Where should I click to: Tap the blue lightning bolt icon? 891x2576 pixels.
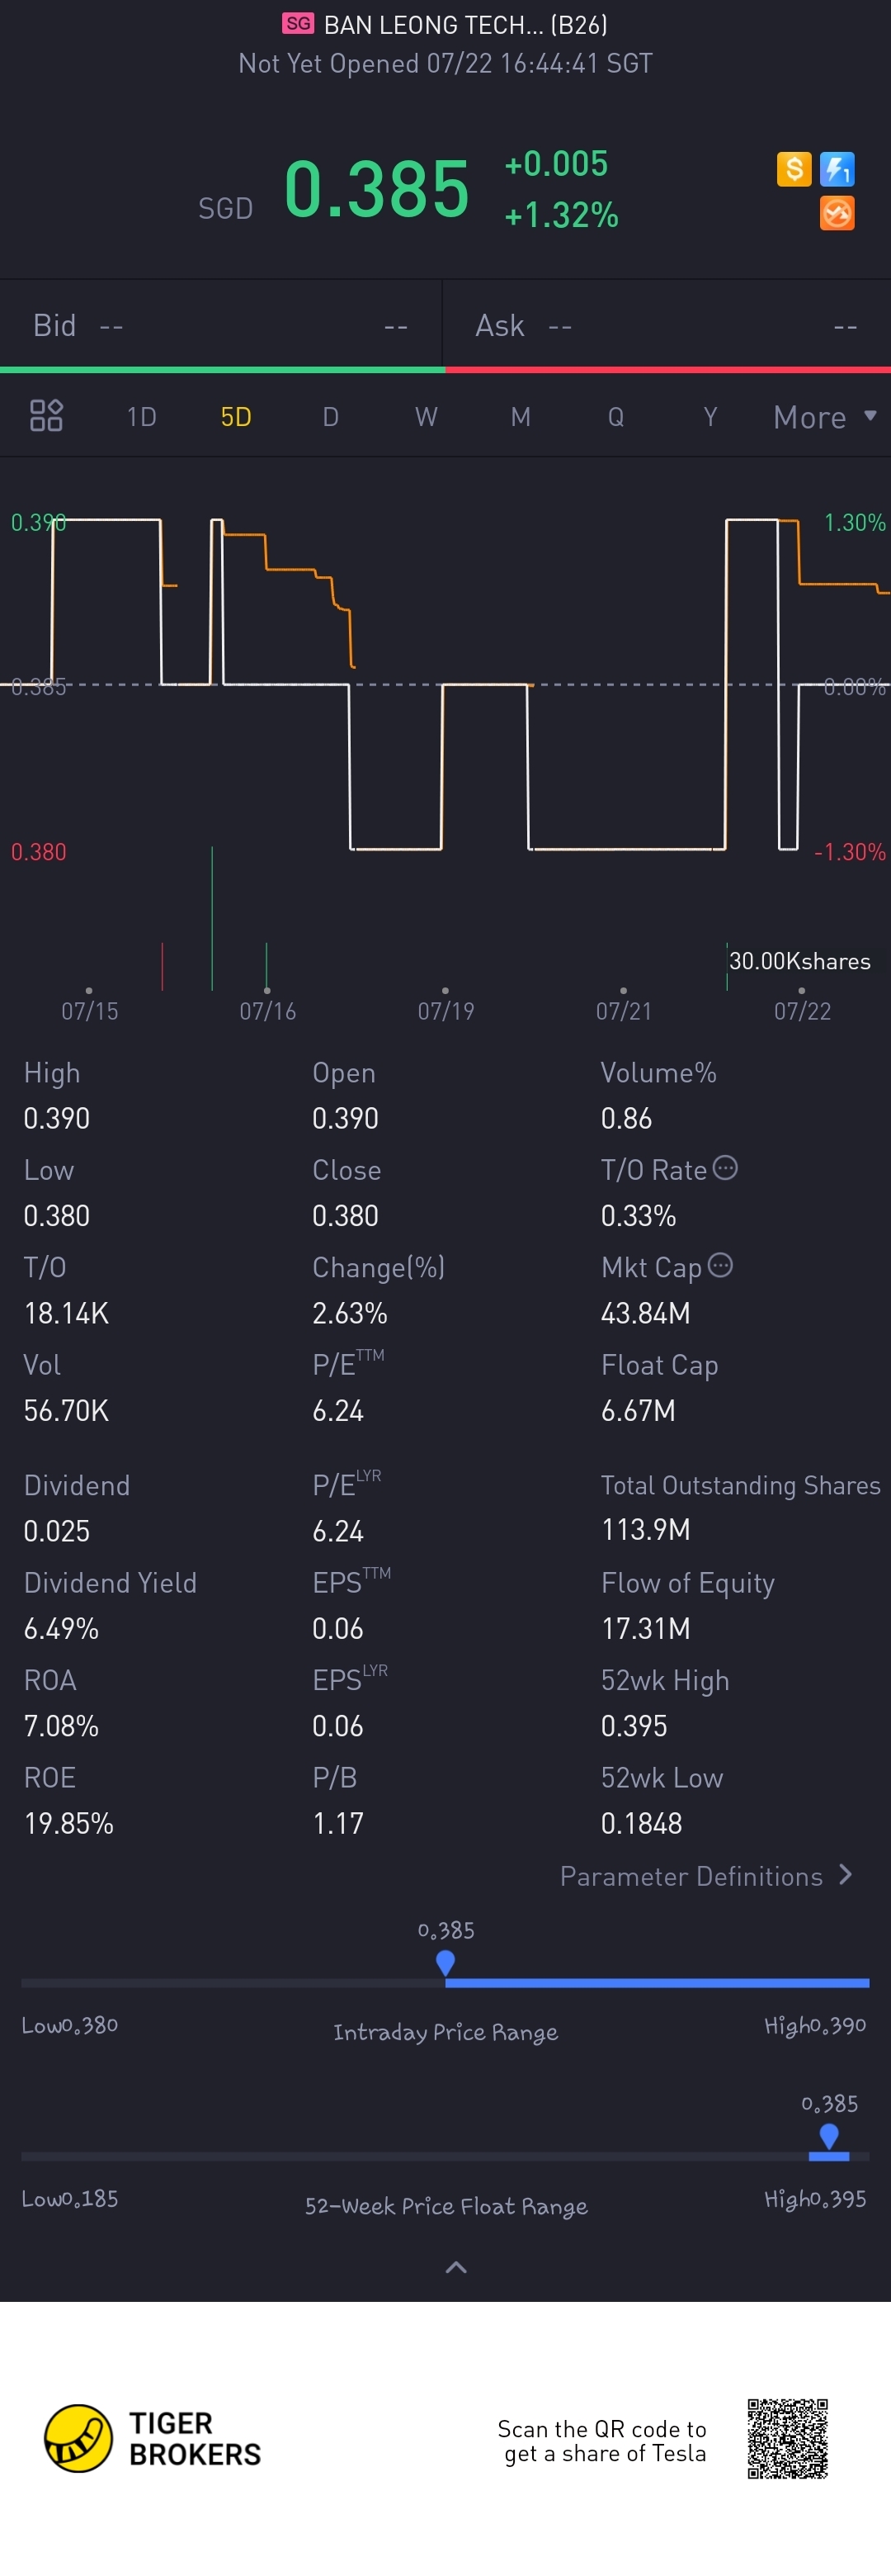click(837, 169)
